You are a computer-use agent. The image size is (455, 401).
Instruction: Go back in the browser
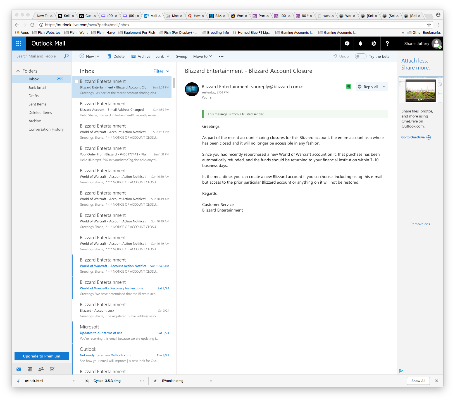tap(17, 25)
